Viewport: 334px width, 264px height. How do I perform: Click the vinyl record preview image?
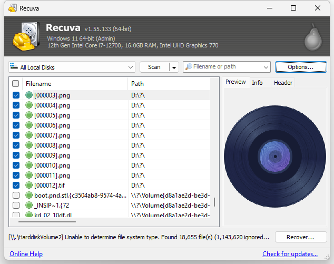(275, 156)
